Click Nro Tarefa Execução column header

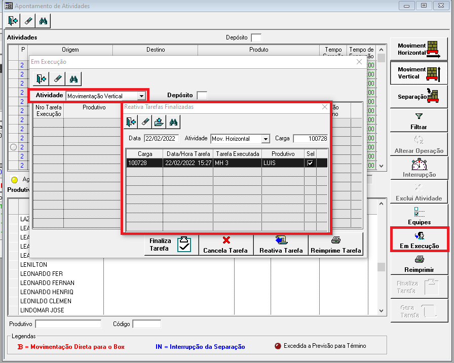49,110
